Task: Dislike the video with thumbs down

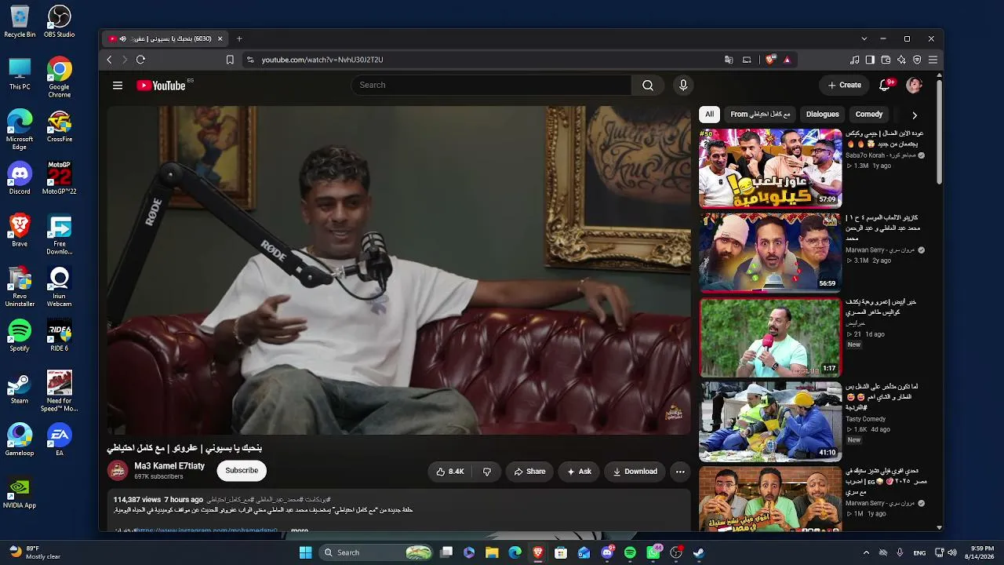Action: (487, 472)
